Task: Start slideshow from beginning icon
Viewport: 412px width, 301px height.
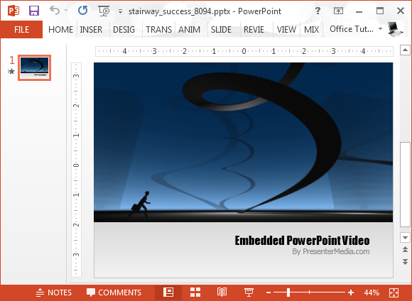Action: [104, 11]
